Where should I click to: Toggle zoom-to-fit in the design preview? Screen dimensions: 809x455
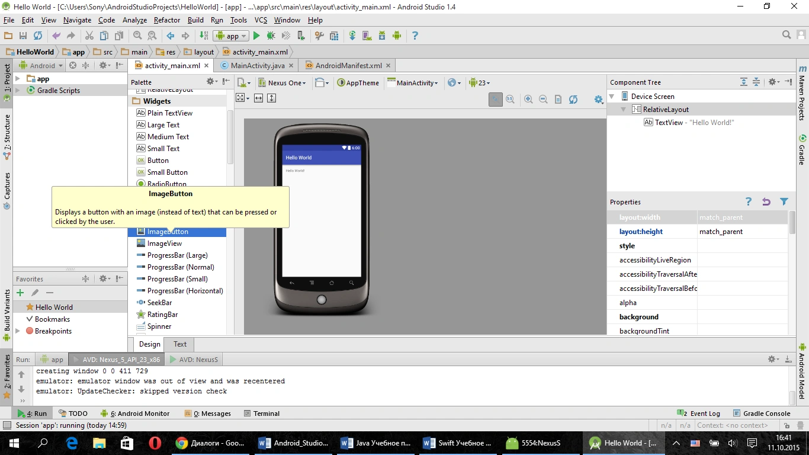pyautogui.click(x=495, y=100)
